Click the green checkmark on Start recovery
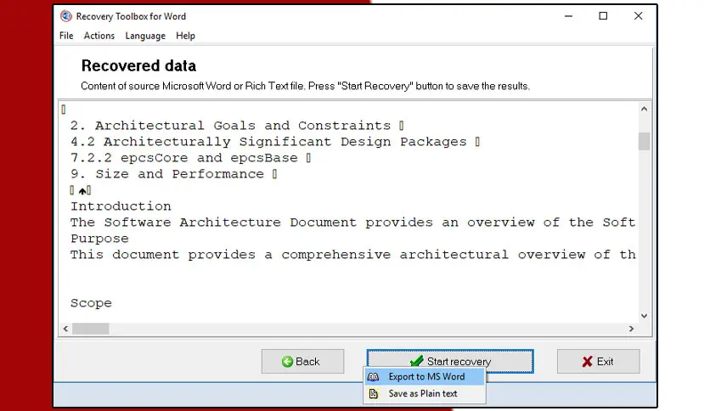The image size is (710, 411). 417,361
